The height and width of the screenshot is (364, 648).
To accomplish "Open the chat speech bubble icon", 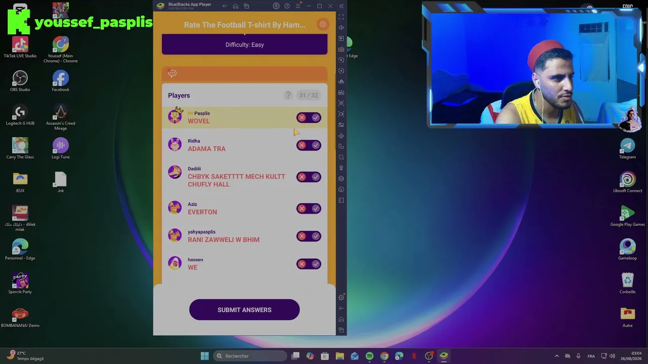I will (x=172, y=73).
